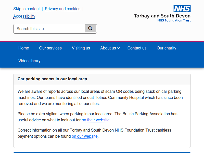This screenshot has height=153, width=204.
Task: Focus the Search this site field
Action: pyautogui.click(x=49, y=29)
